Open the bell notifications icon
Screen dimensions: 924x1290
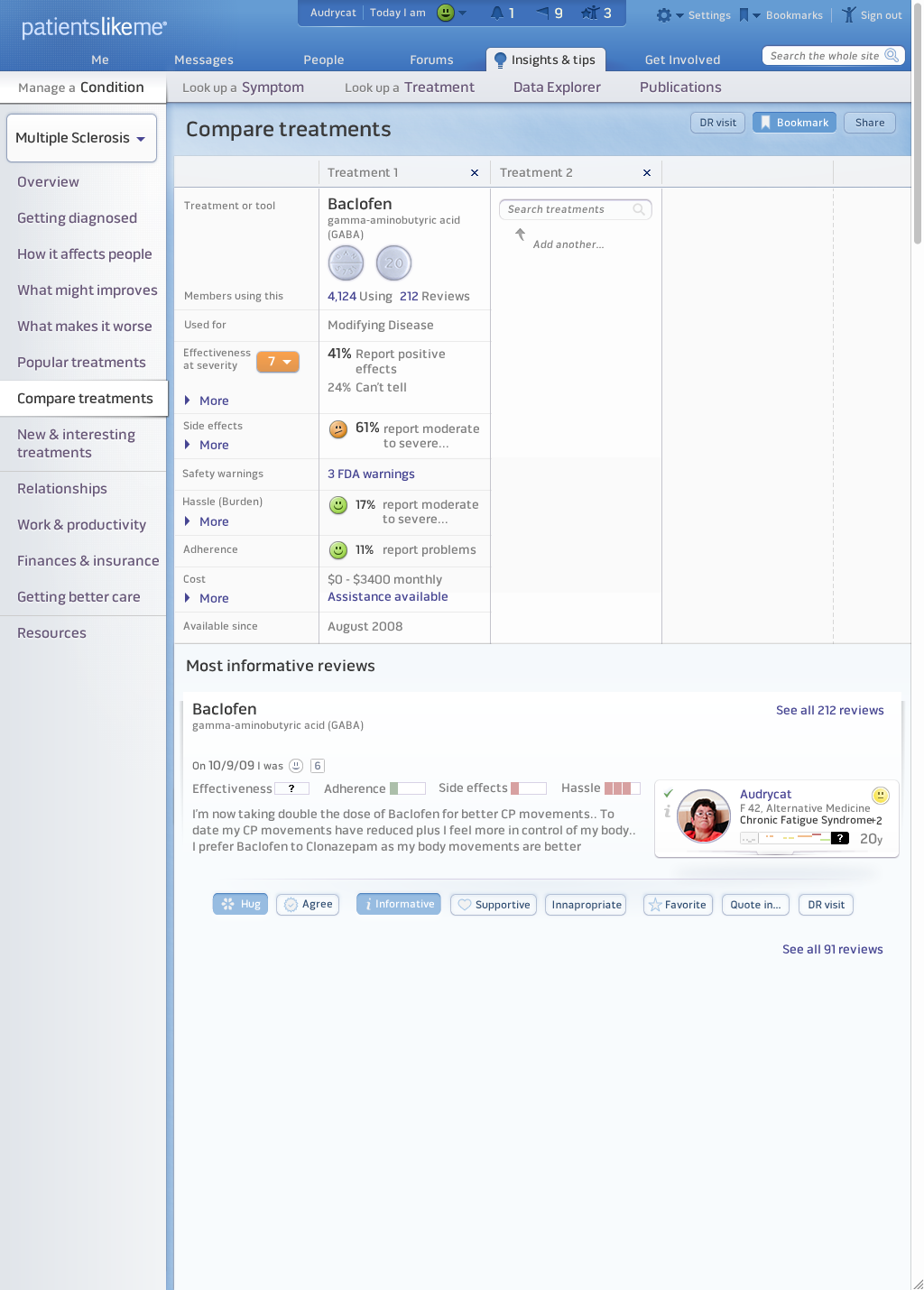pyautogui.click(x=497, y=13)
